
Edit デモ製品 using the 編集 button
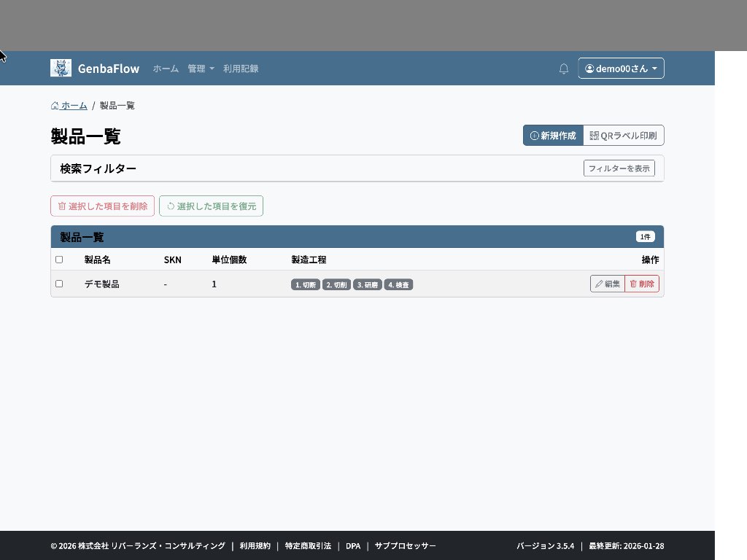click(x=607, y=284)
